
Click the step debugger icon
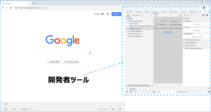[199, 15]
